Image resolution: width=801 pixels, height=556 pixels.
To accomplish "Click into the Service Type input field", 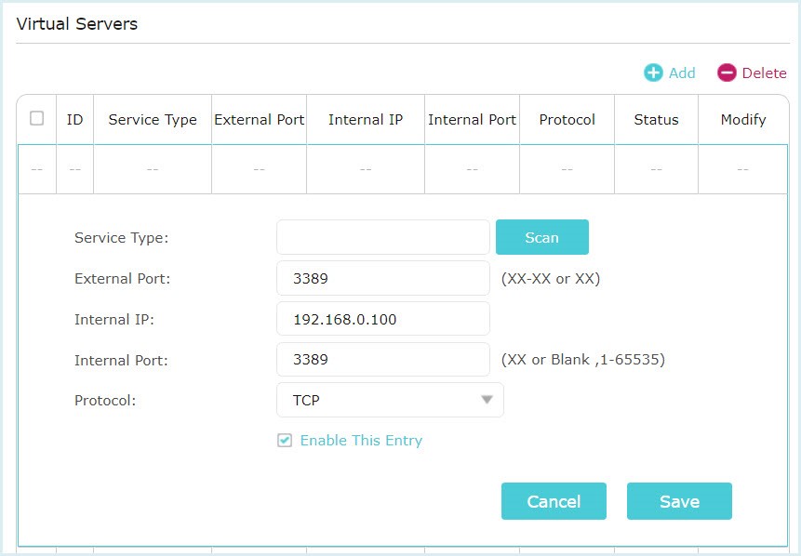I will click(x=382, y=237).
